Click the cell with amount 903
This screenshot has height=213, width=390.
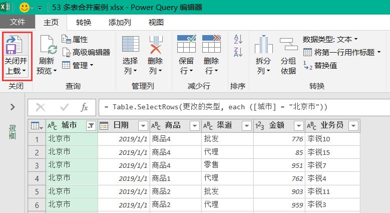click(x=279, y=191)
